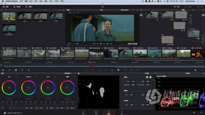Select gallery still 1.36.1
This screenshot has height=115, width=205.
tap(25, 16)
